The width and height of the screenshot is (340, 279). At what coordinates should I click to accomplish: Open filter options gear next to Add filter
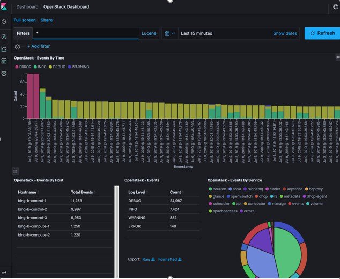coord(17,47)
